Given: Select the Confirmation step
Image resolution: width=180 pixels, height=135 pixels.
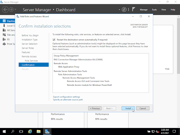Looking at the screenshot, I should pos(34,65).
